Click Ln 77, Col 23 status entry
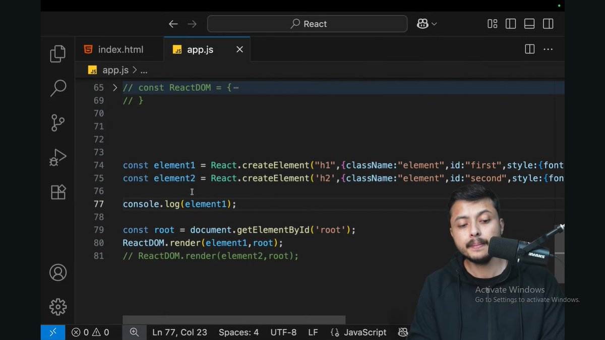This screenshot has height=340, width=605. pyautogui.click(x=179, y=332)
